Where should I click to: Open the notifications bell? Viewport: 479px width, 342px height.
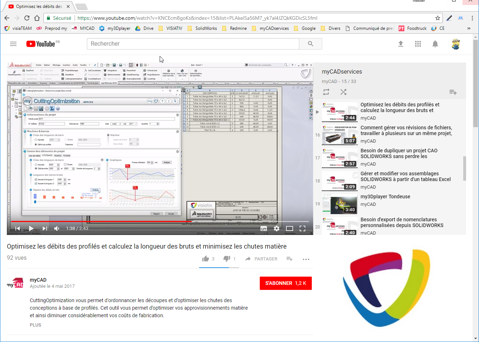click(x=435, y=44)
